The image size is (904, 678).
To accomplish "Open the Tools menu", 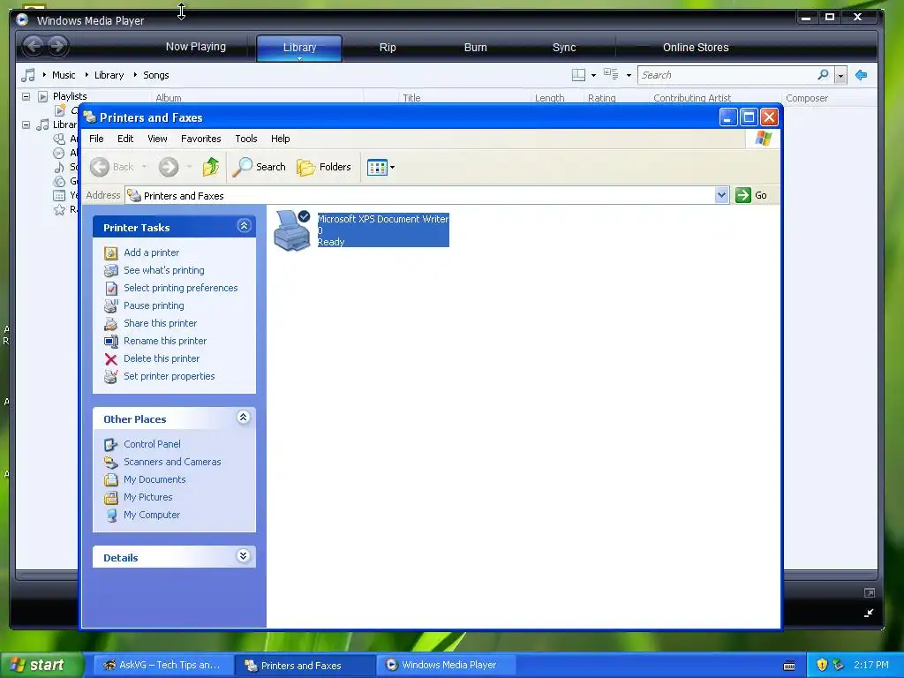I will 245,139.
